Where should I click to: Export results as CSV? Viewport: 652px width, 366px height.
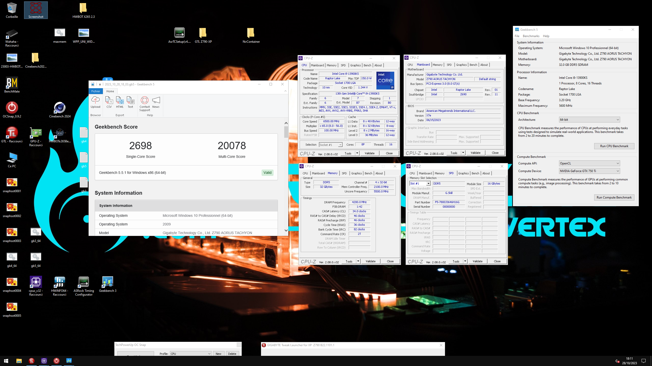coord(109,102)
